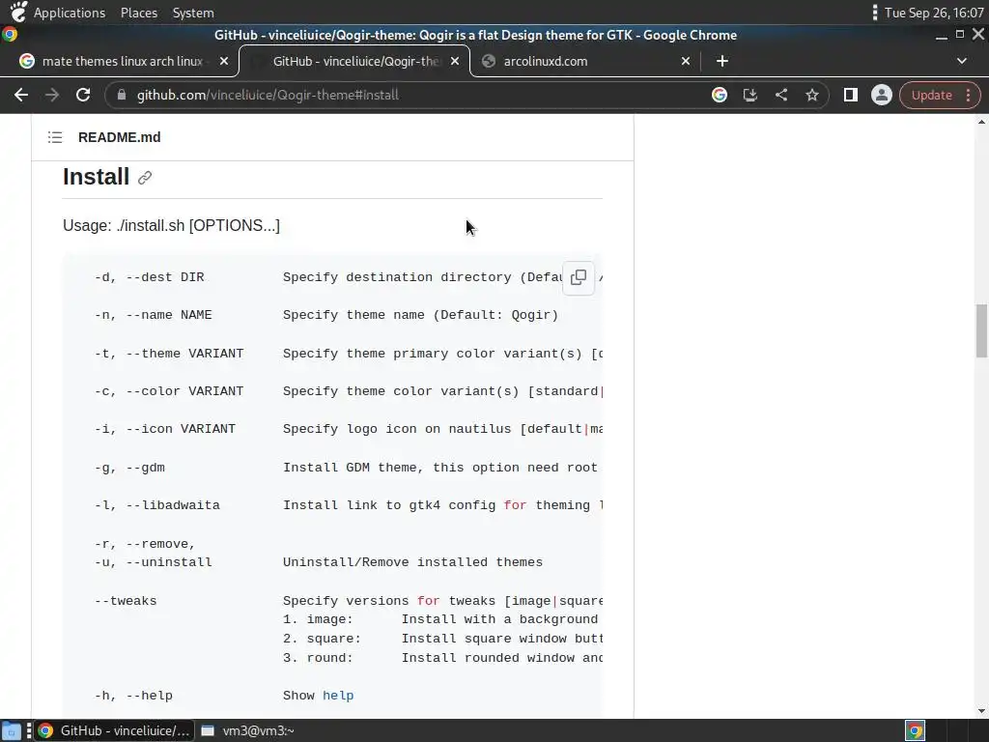Click the -l, --libadwaita option

coord(157,505)
